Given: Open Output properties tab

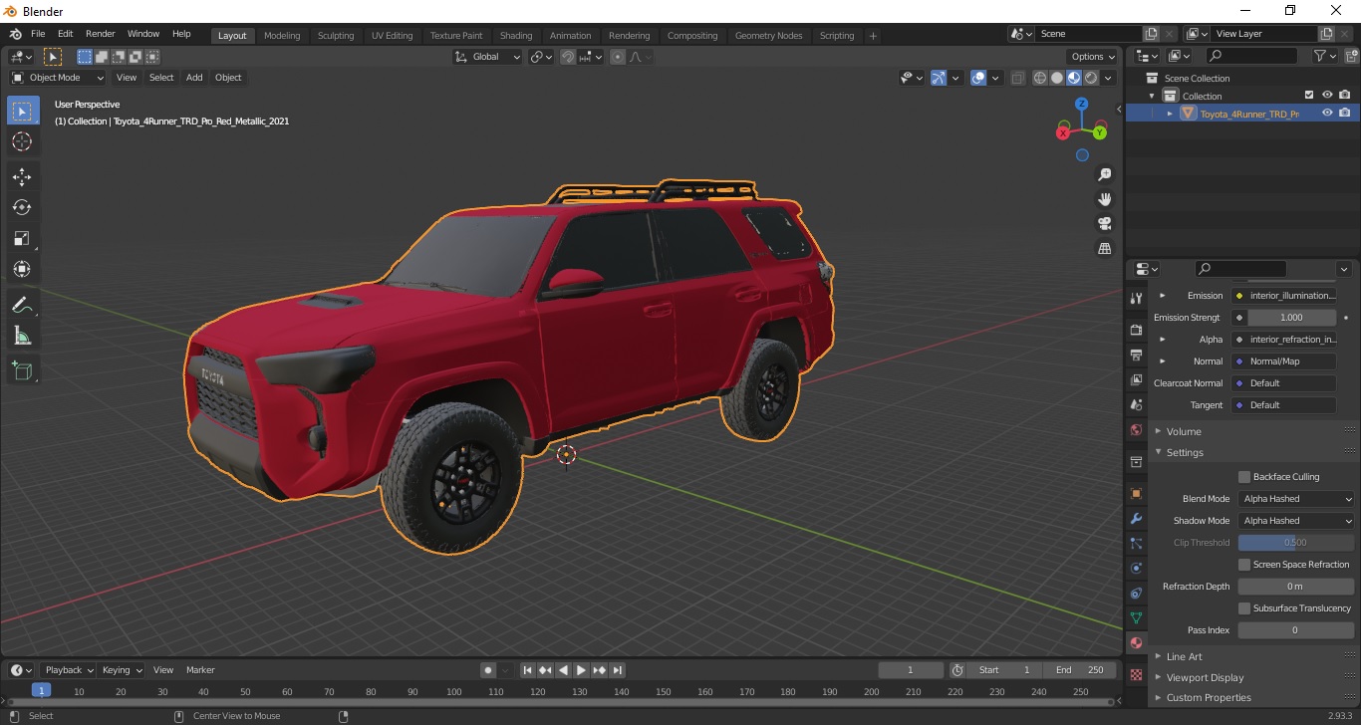Looking at the screenshot, I should [x=1136, y=355].
